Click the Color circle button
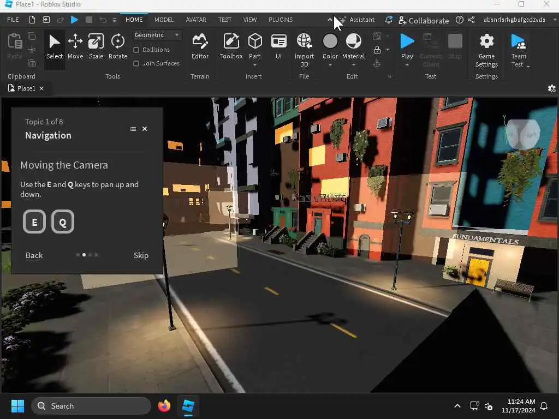 pos(330,41)
